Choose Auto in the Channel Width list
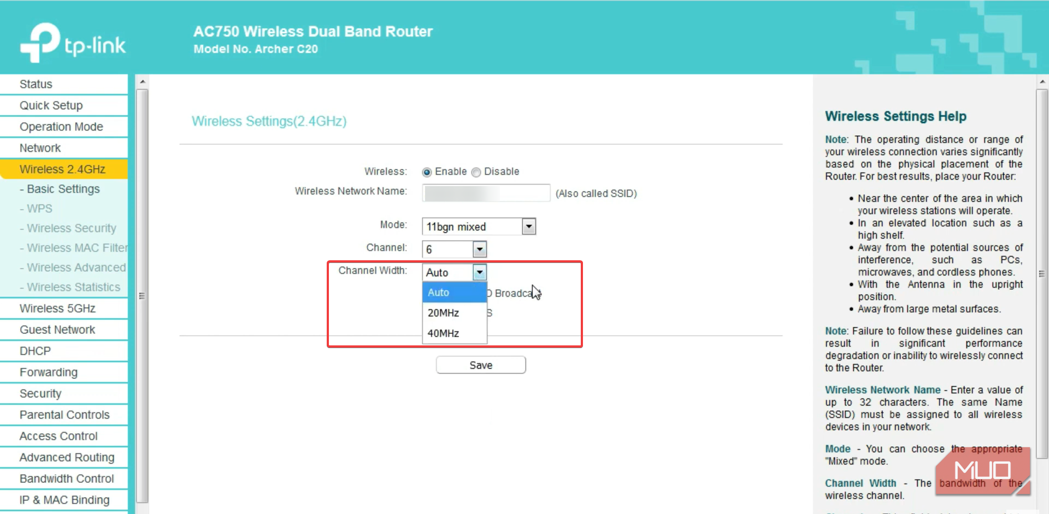This screenshot has height=514, width=1049. point(454,292)
